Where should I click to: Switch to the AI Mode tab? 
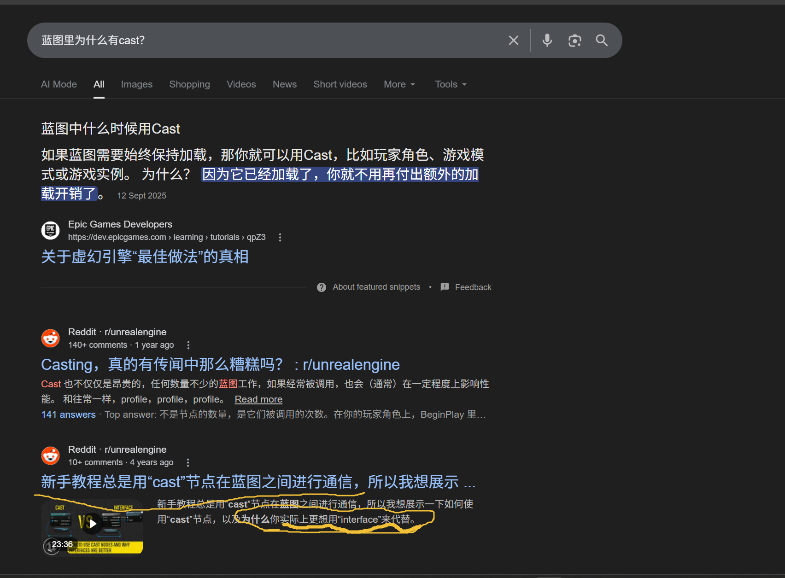(59, 84)
